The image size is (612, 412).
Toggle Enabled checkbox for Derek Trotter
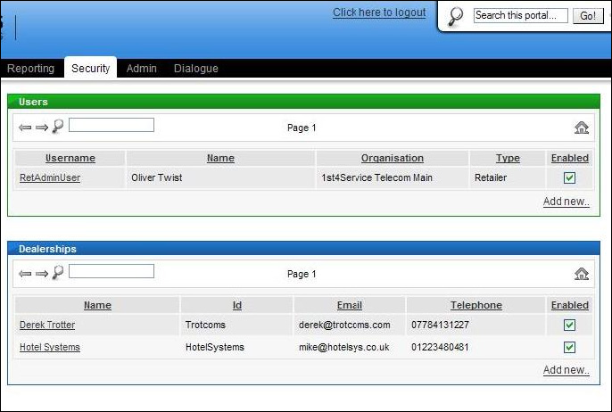tap(569, 325)
